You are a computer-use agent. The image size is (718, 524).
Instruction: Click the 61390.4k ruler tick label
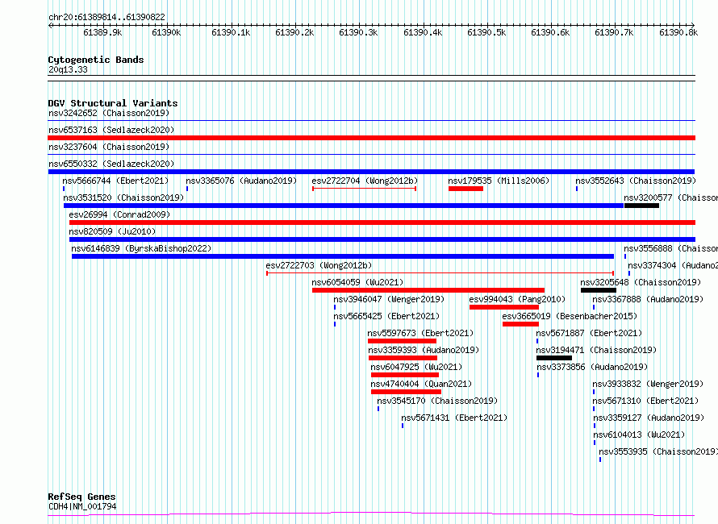click(423, 32)
